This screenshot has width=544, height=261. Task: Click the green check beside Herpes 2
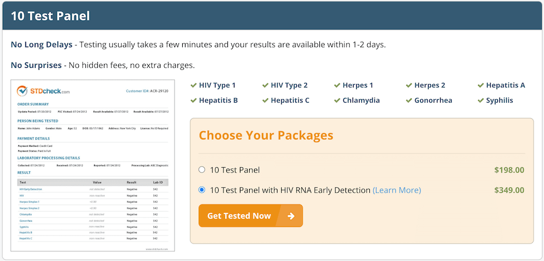(x=409, y=85)
